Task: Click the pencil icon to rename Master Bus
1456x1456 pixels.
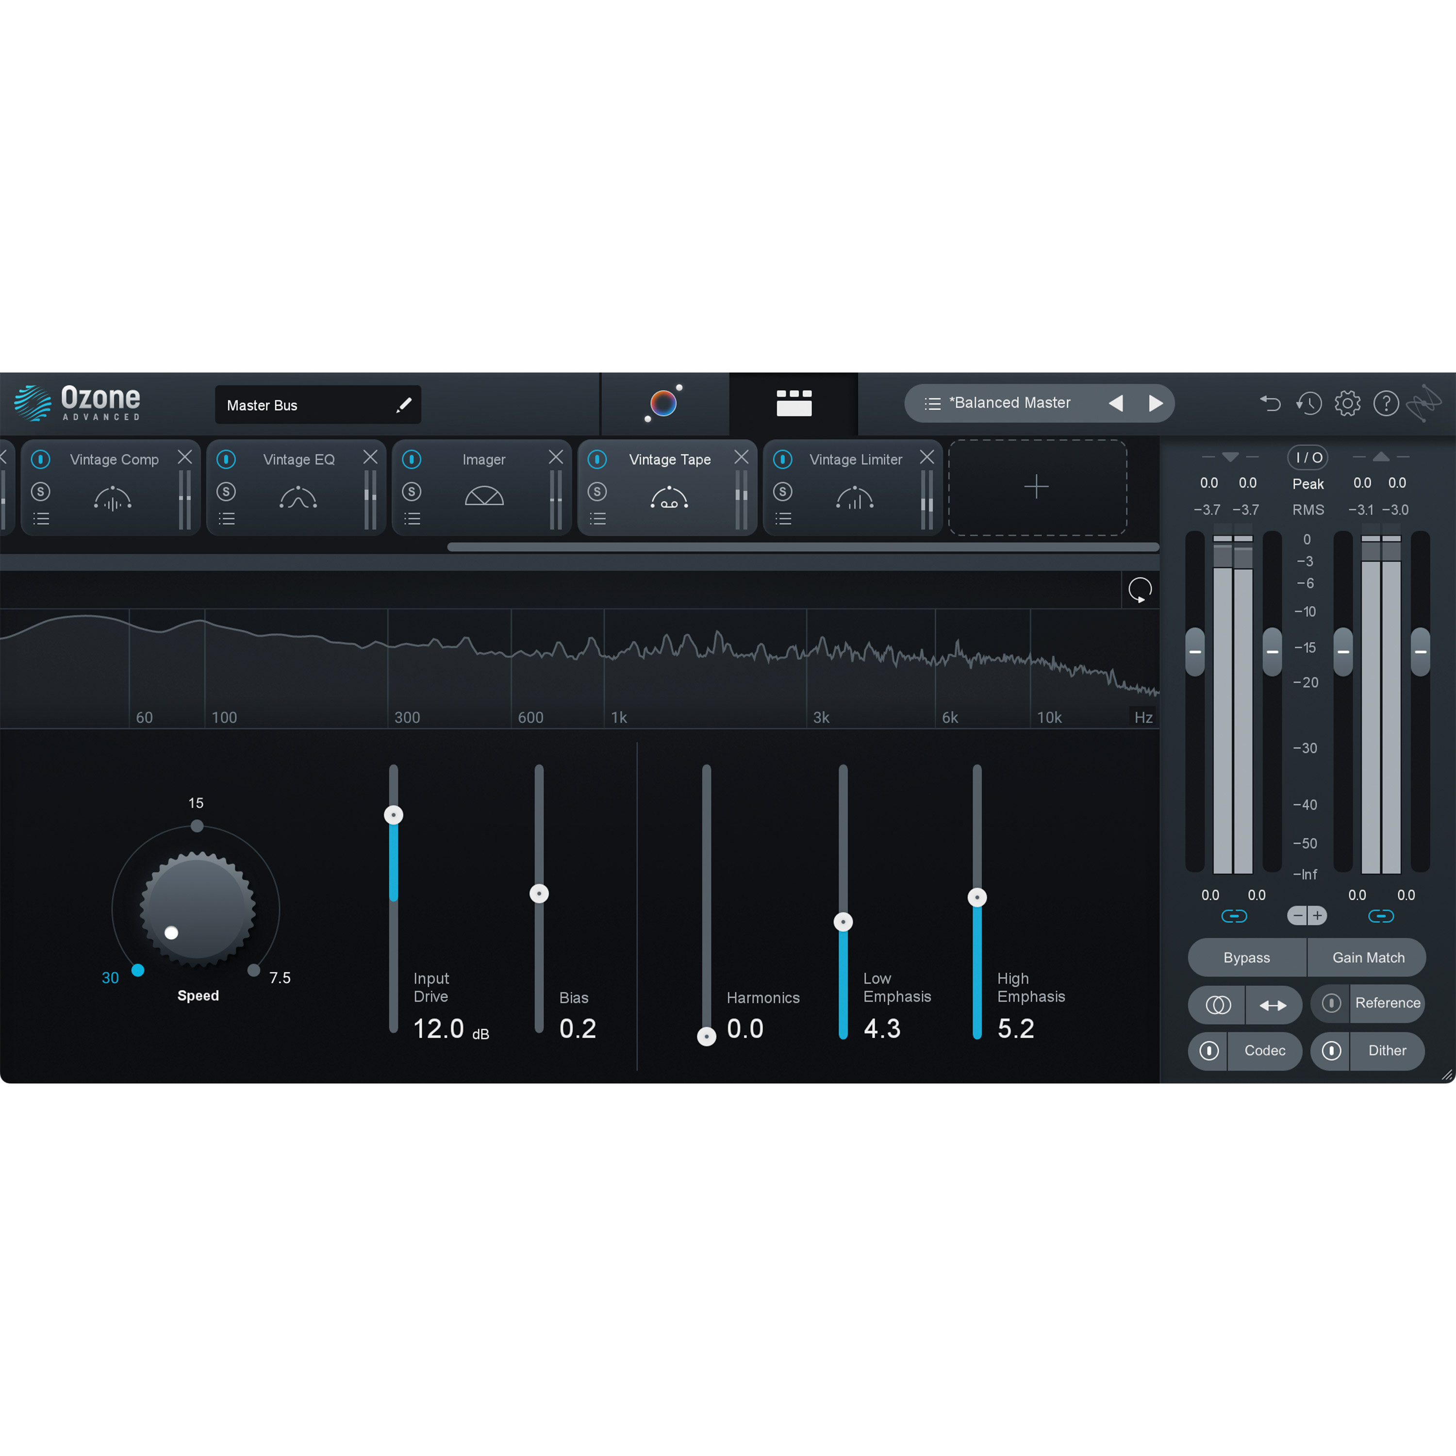Action: coord(405,405)
